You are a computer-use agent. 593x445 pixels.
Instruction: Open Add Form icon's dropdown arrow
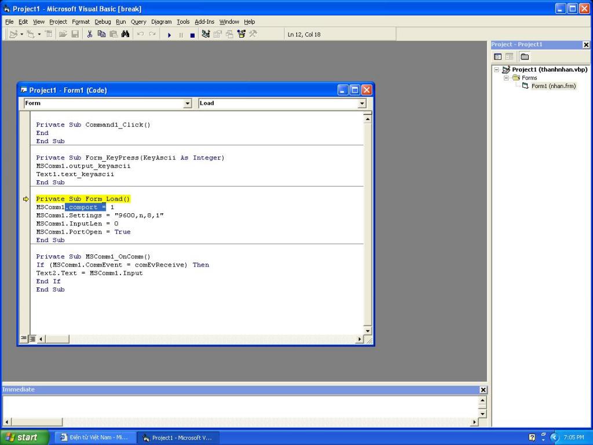(39, 34)
